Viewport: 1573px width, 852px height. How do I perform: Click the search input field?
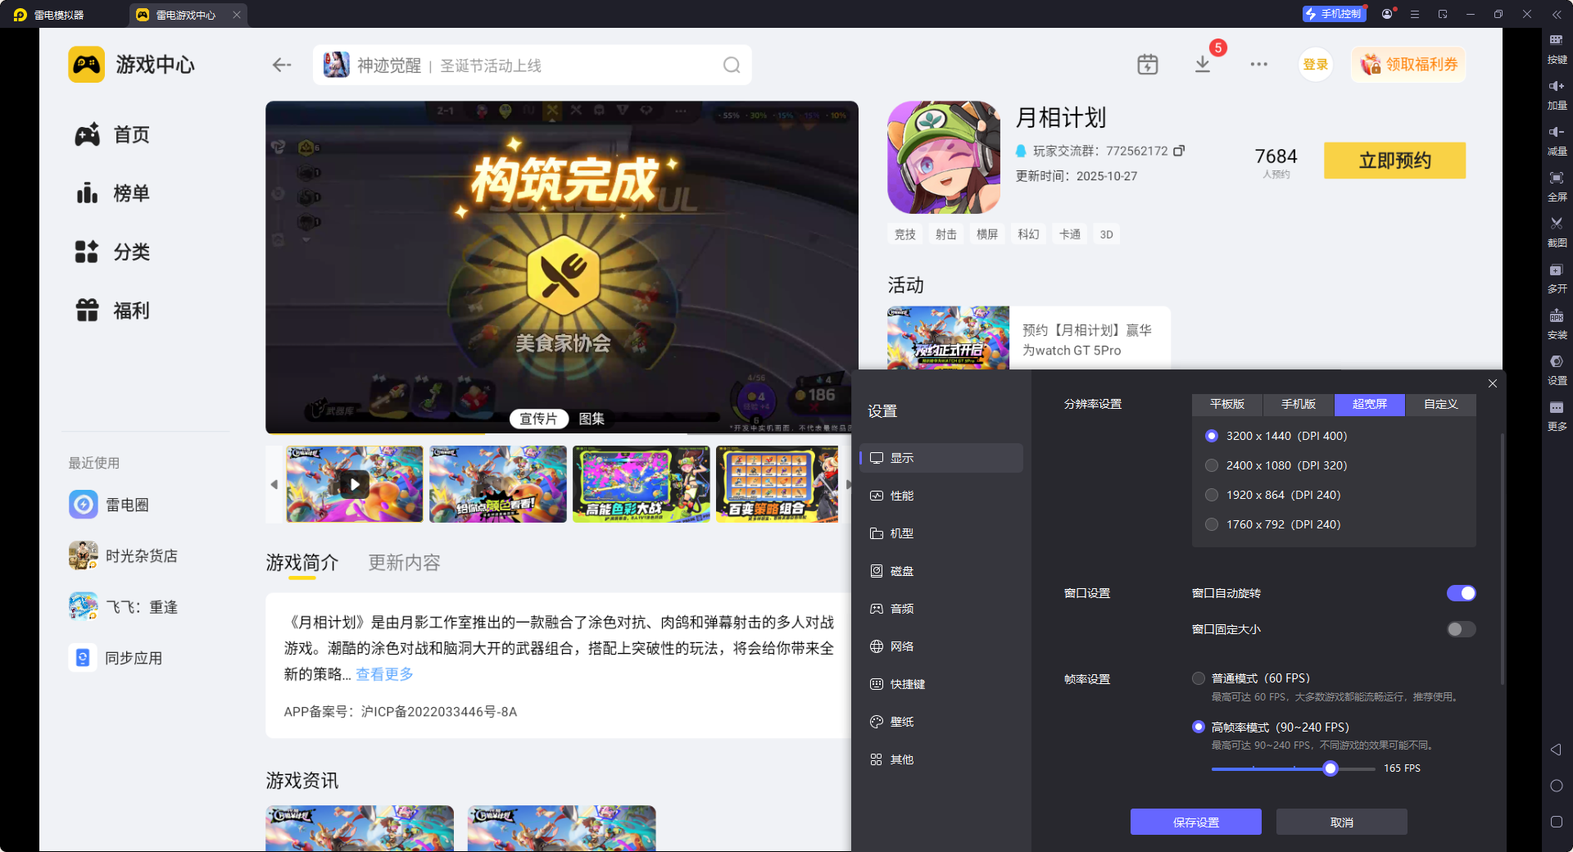pos(533,66)
